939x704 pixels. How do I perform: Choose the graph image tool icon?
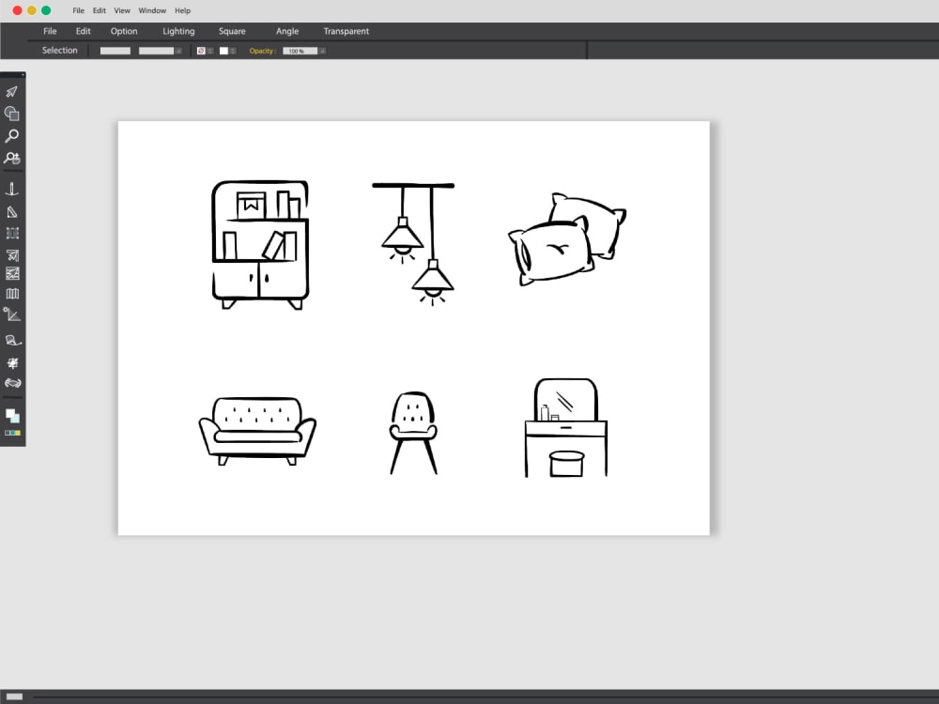12,273
